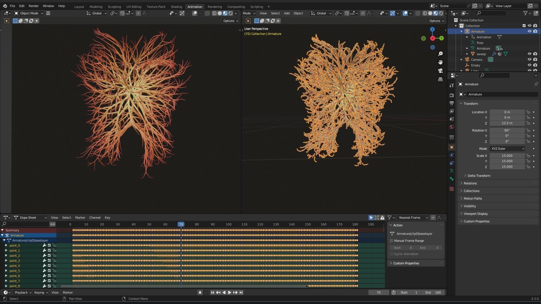The height and width of the screenshot is (304, 541).
Task: Expand the Delta Transform section
Action: click(x=479, y=176)
